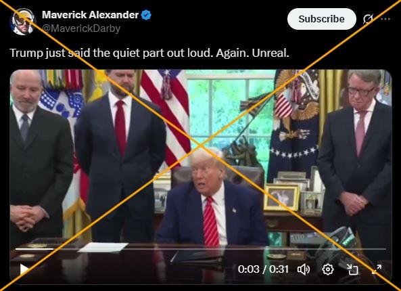Screen dimensions: 401x291
Task: Click the 0:03 / 0:31 time display
Action: click(263, 269)
